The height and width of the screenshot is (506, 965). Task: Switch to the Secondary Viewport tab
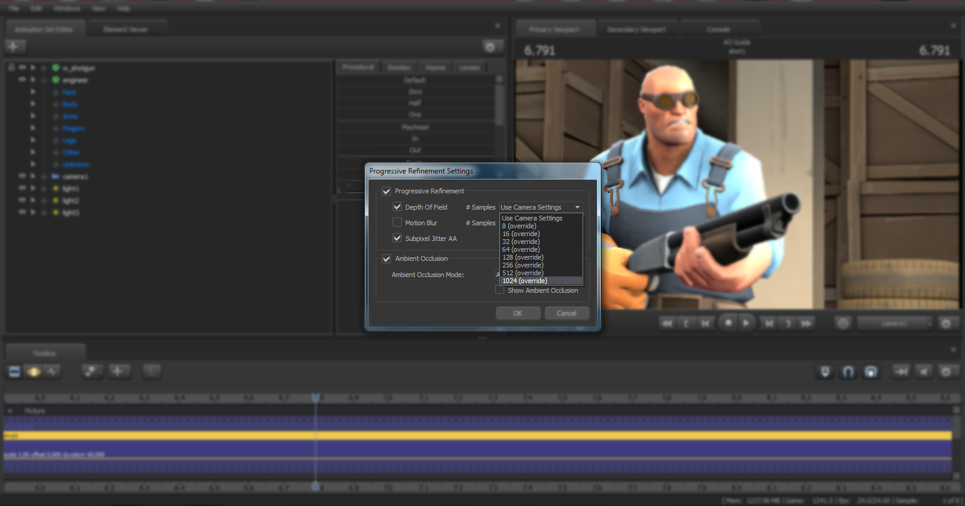tap(637, 29)
